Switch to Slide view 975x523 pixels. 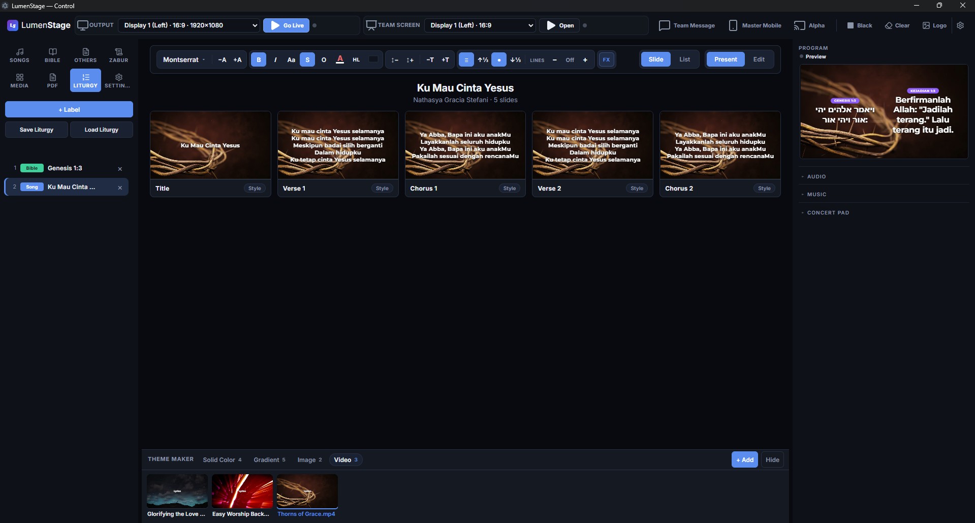click(656, 59)
